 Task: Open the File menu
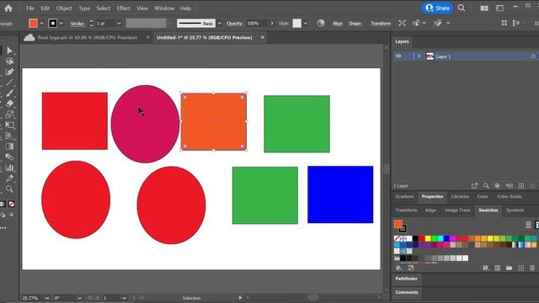30,8
